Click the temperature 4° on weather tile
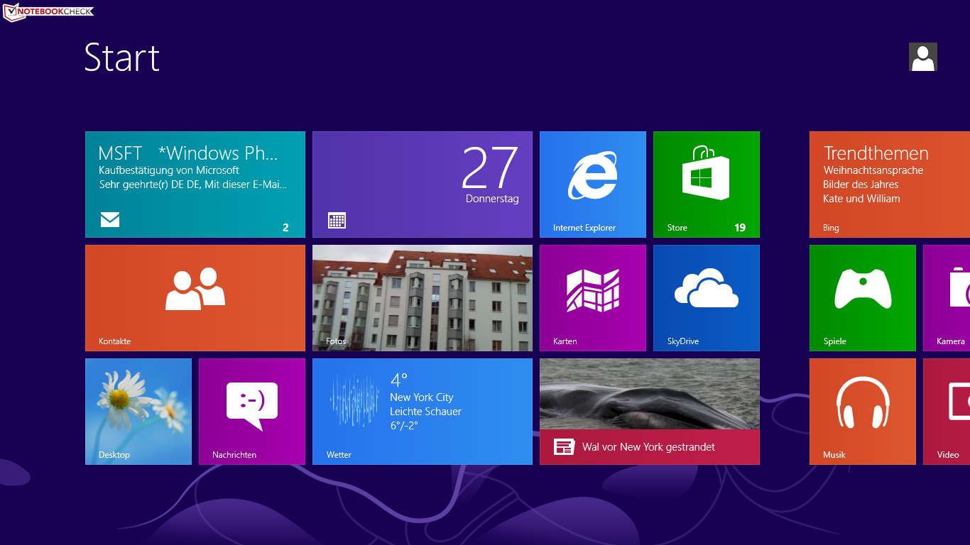This screenshot has height=545, width=970. [399, 380]
